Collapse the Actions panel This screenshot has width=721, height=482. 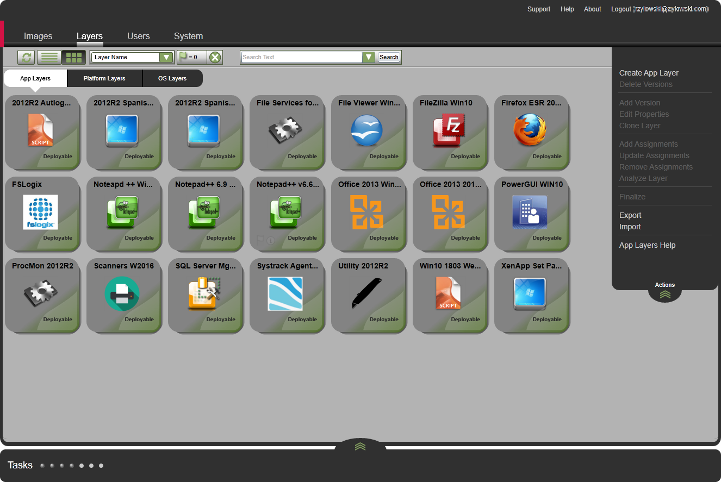[x=664, y=294]
